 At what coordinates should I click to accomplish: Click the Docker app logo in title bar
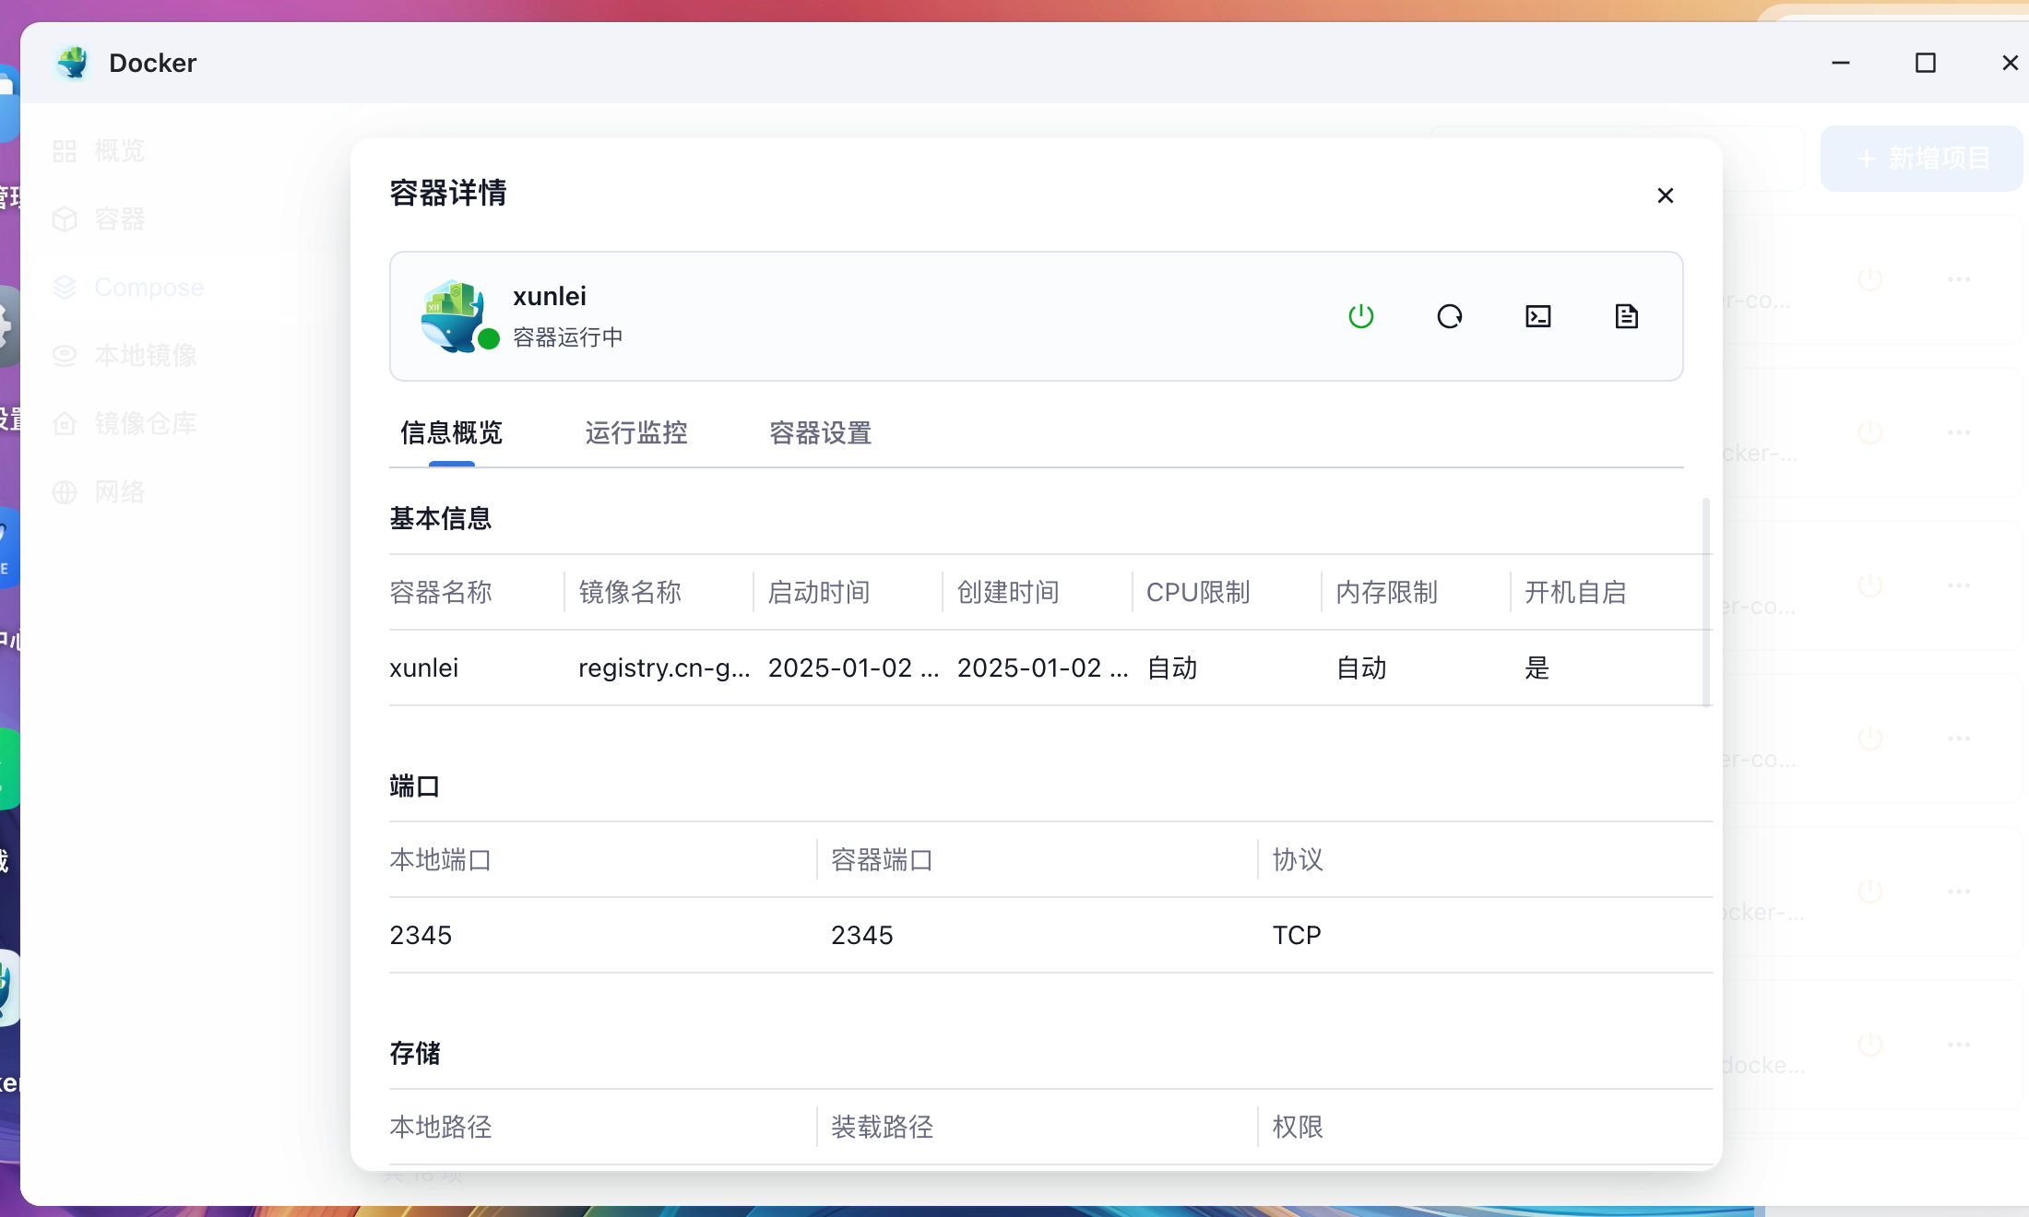(72, 63)
